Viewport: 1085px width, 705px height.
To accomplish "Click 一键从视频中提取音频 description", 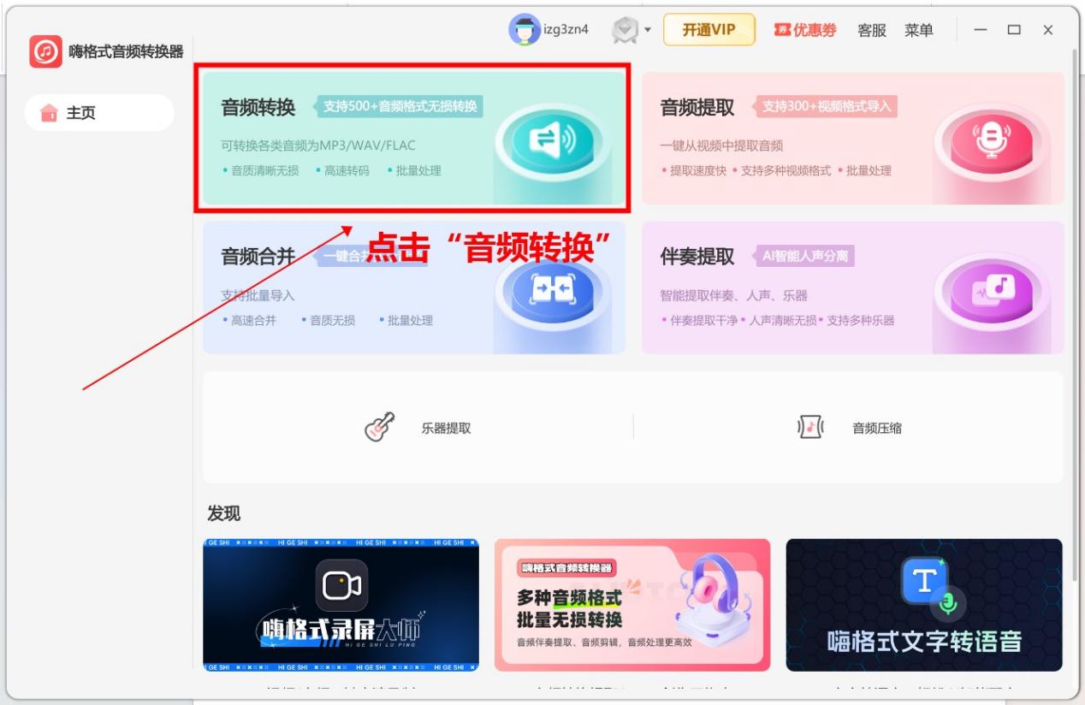I will click(721, 145).
